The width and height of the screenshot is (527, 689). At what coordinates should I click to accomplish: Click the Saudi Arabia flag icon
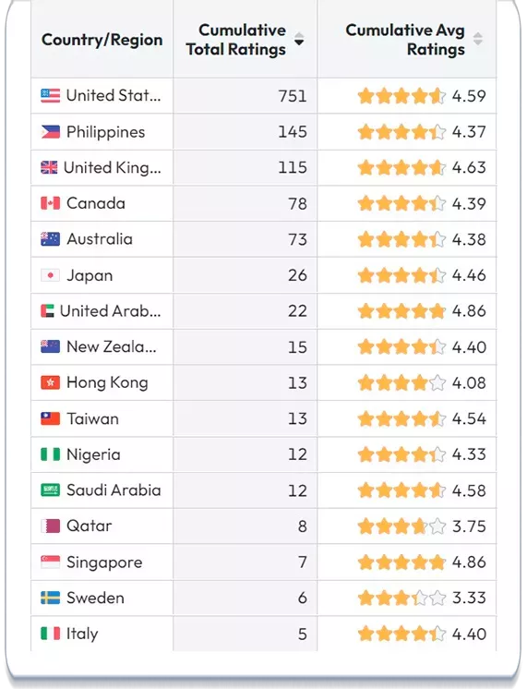(x=50, y=490)
